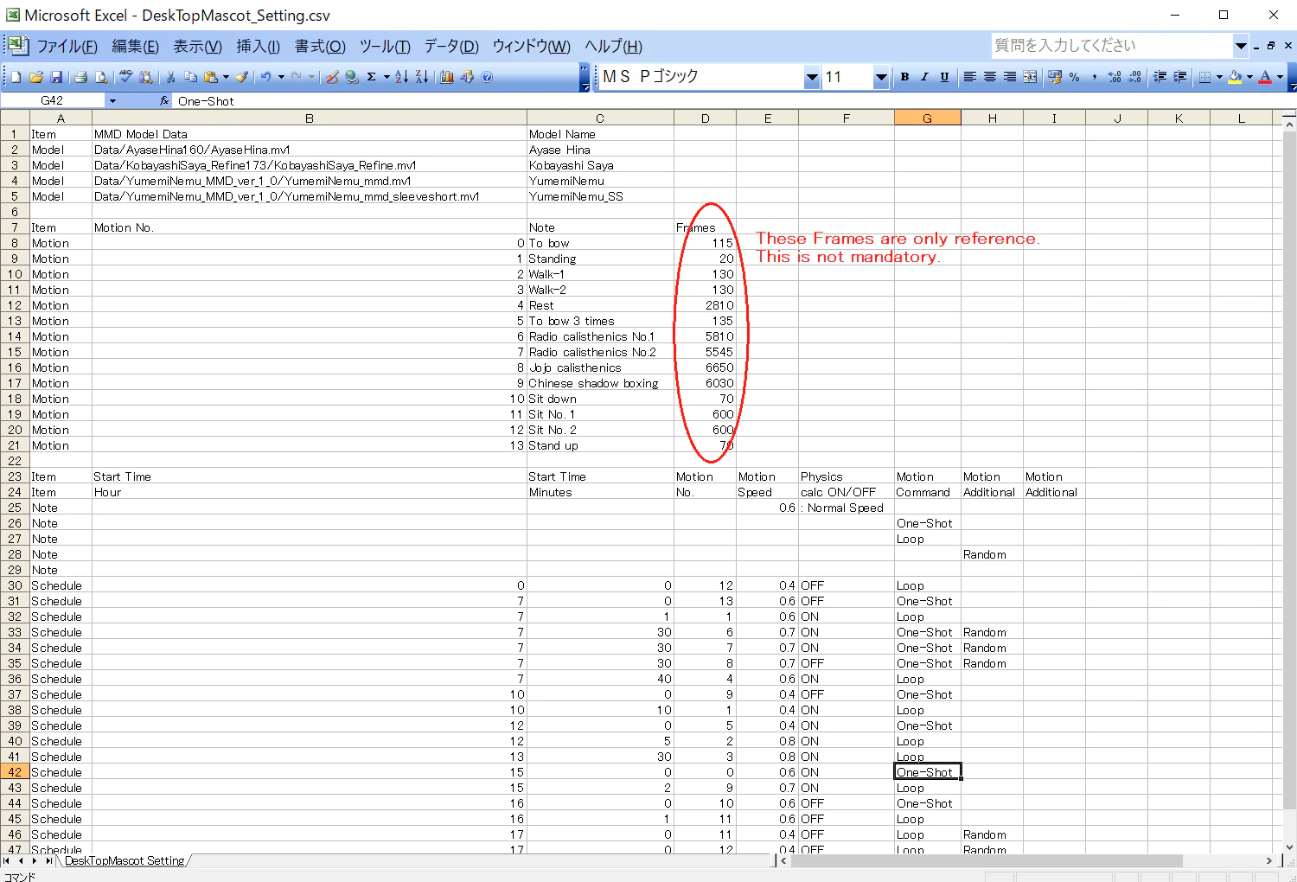This screenshot has width=1297, height=882.
Task: Toggle Bold formatting
Action: pos(904,77)
